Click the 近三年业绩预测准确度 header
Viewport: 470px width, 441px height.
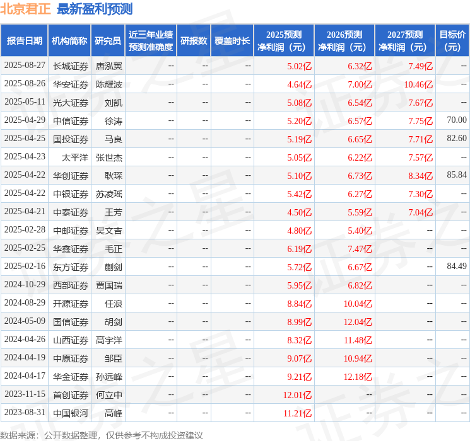[x=151, y=41]
